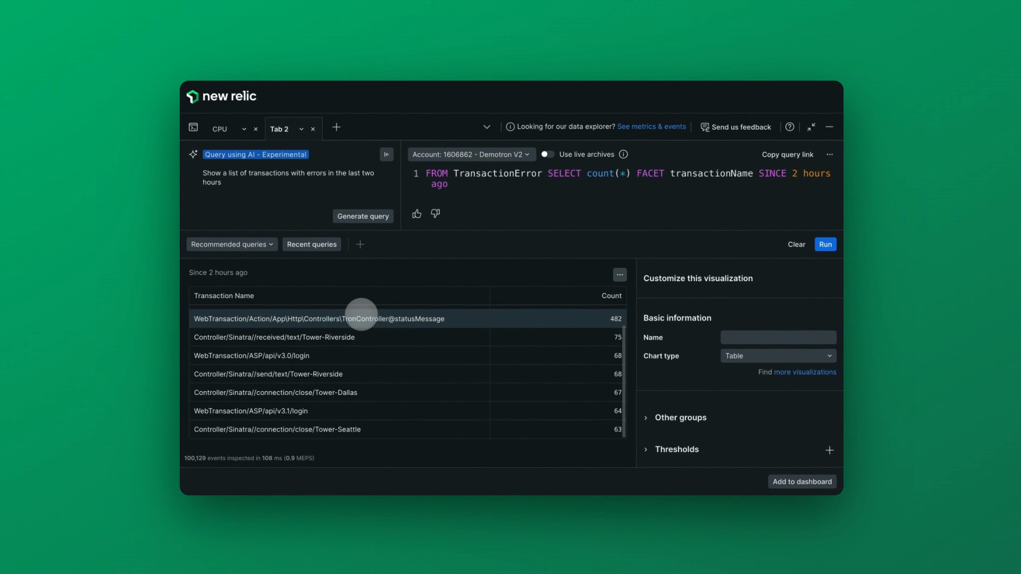This screenshot has width=1021, height=574.
Task: Click the AI prompt text box
Action: point(291,178)
